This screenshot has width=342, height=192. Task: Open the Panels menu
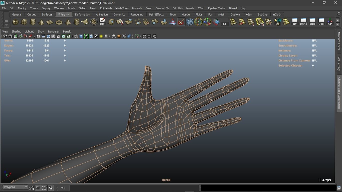coord(67,31)
